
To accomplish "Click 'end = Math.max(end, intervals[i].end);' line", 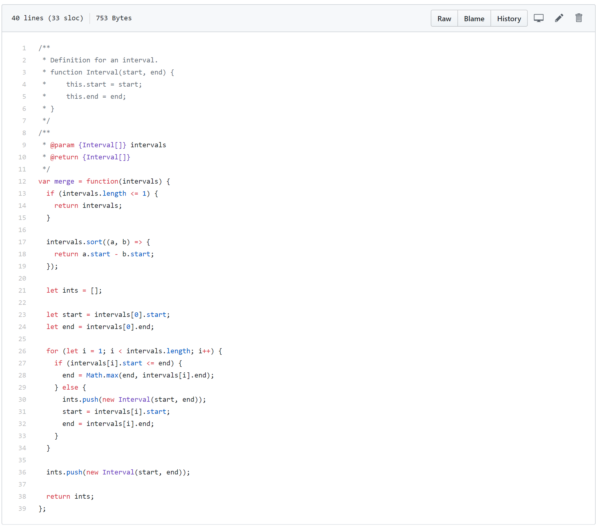I will pos(138,375).
